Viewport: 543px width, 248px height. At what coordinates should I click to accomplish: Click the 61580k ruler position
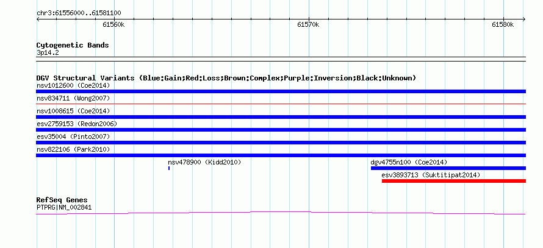[x=503, y=24]
